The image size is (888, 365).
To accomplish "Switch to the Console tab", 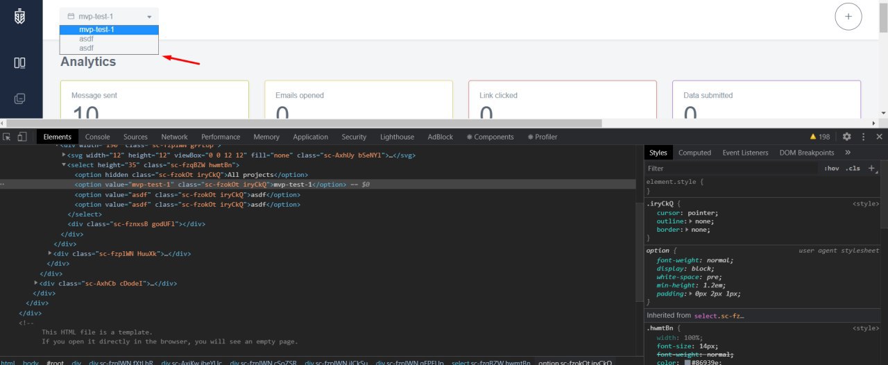I will click(x=97, y=137).
